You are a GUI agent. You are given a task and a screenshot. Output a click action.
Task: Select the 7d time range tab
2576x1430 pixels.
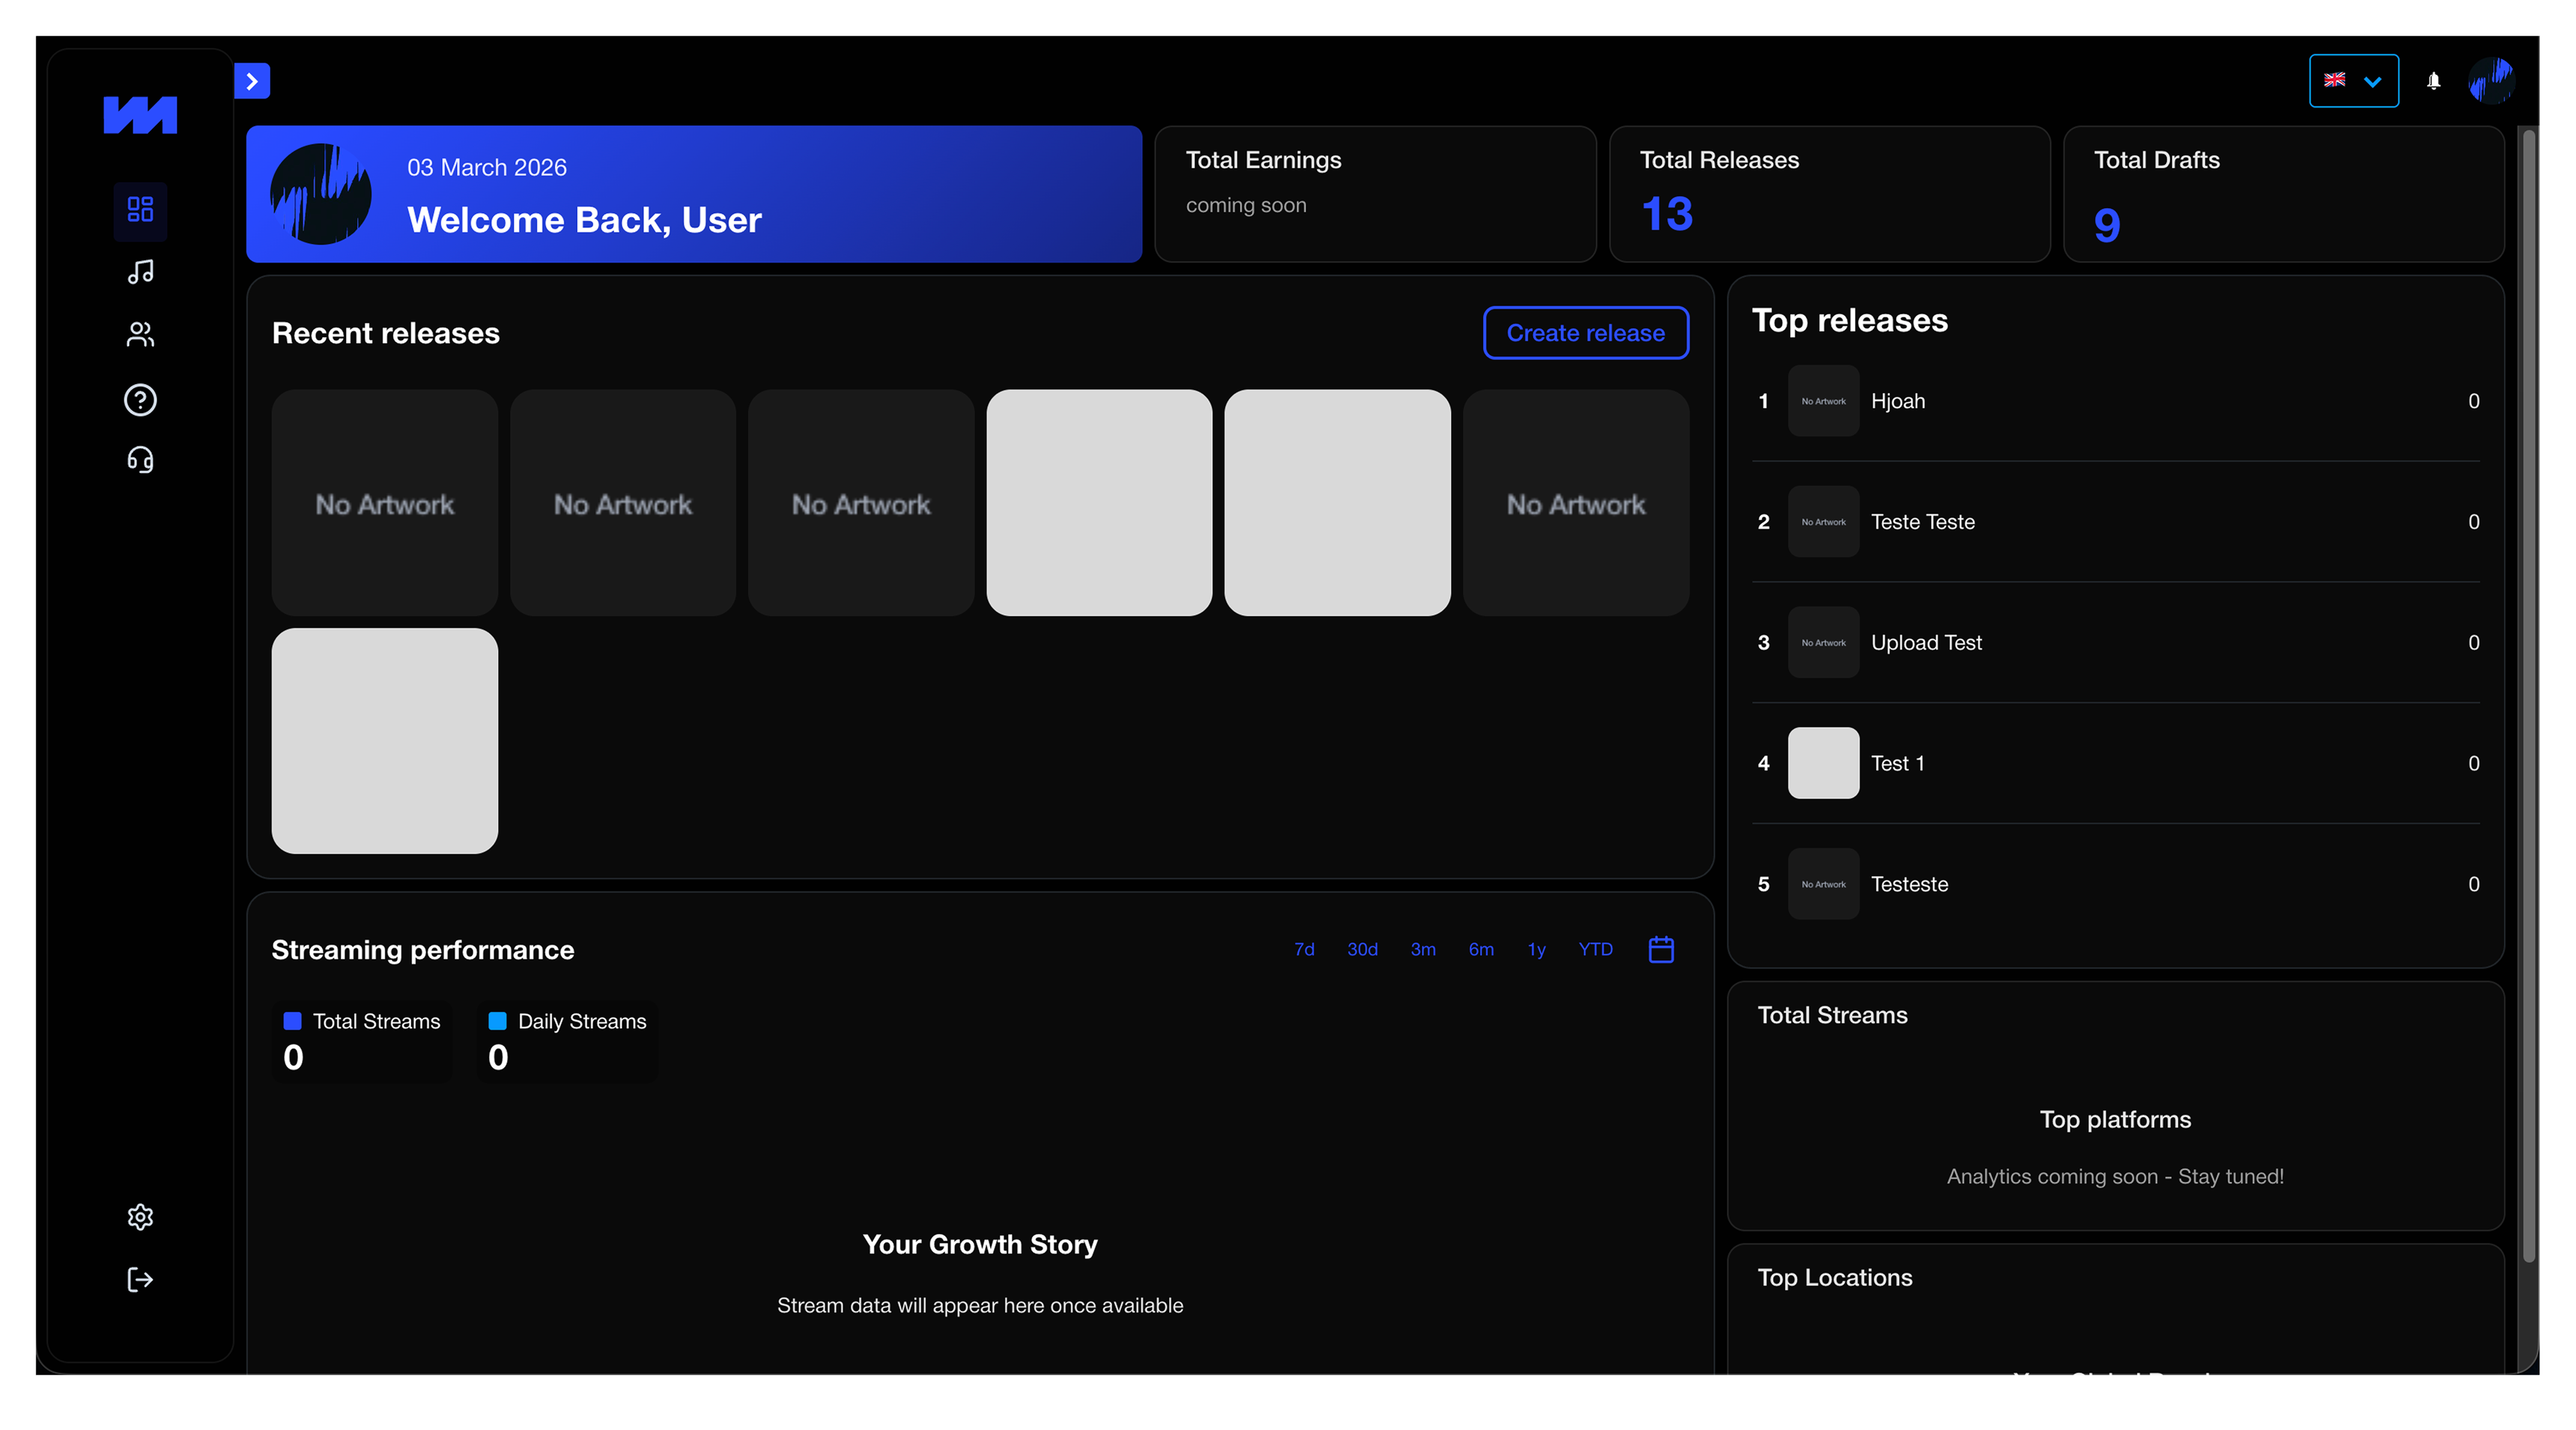(1304, 949)
